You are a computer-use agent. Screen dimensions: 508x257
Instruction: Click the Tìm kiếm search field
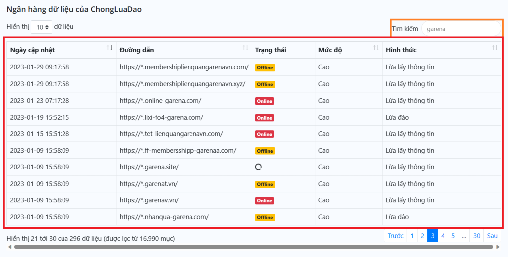pyautogui.click(x=461, y=29)
